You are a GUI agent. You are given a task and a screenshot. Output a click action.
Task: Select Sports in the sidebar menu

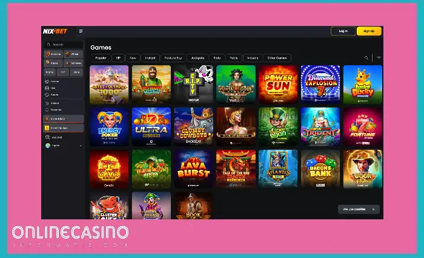tap(52, 95)
